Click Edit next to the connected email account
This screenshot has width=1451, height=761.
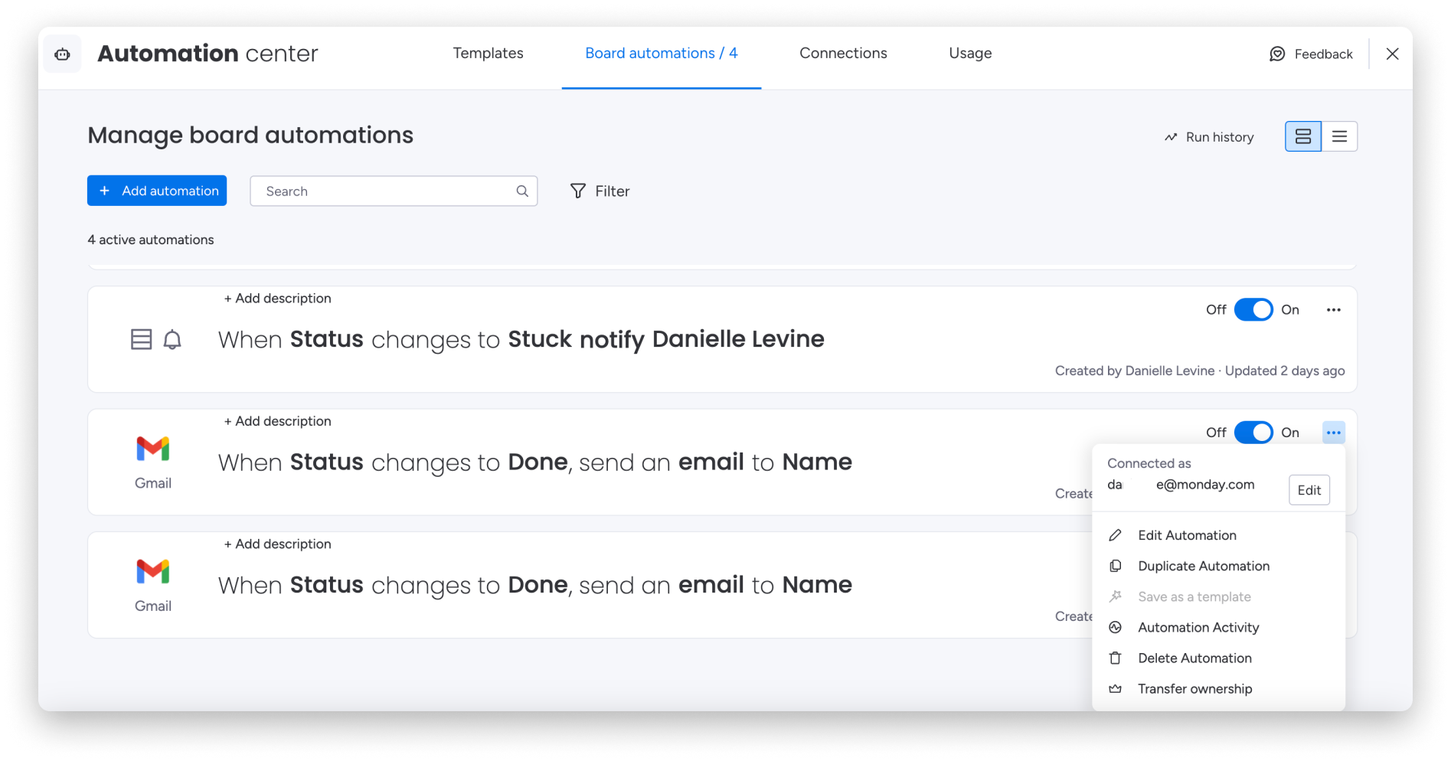tap(1309, 490)
